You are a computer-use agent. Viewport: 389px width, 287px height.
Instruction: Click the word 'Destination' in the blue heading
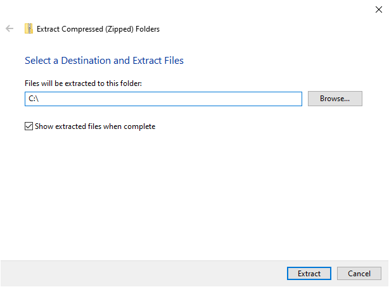coord(85,61)
